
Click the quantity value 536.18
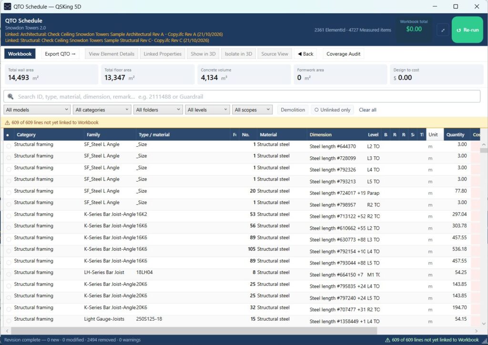(459, 249)
